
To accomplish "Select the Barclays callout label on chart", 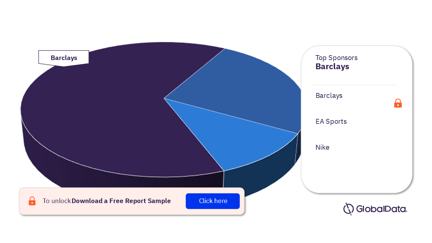I will (x=64, y=58).
